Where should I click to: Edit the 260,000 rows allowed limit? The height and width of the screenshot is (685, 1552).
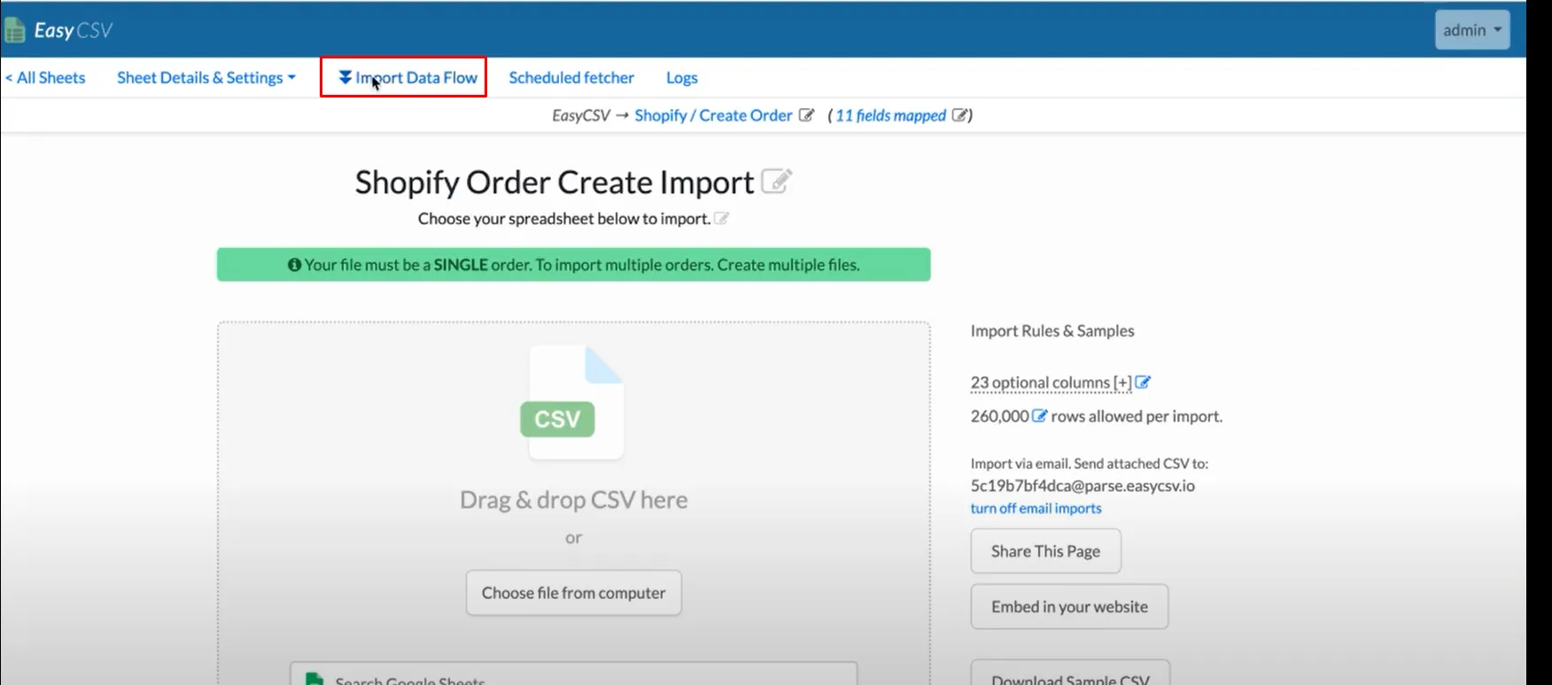[x=1039, y=416]
